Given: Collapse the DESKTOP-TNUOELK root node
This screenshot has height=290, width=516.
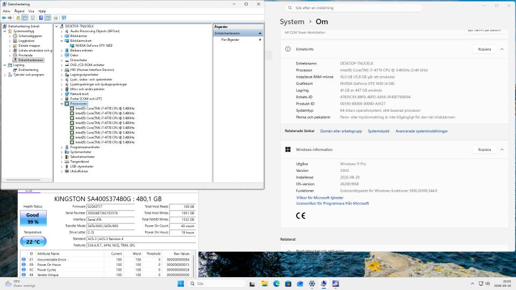Looking at the screenshot, I should click(x=56, y=26).
